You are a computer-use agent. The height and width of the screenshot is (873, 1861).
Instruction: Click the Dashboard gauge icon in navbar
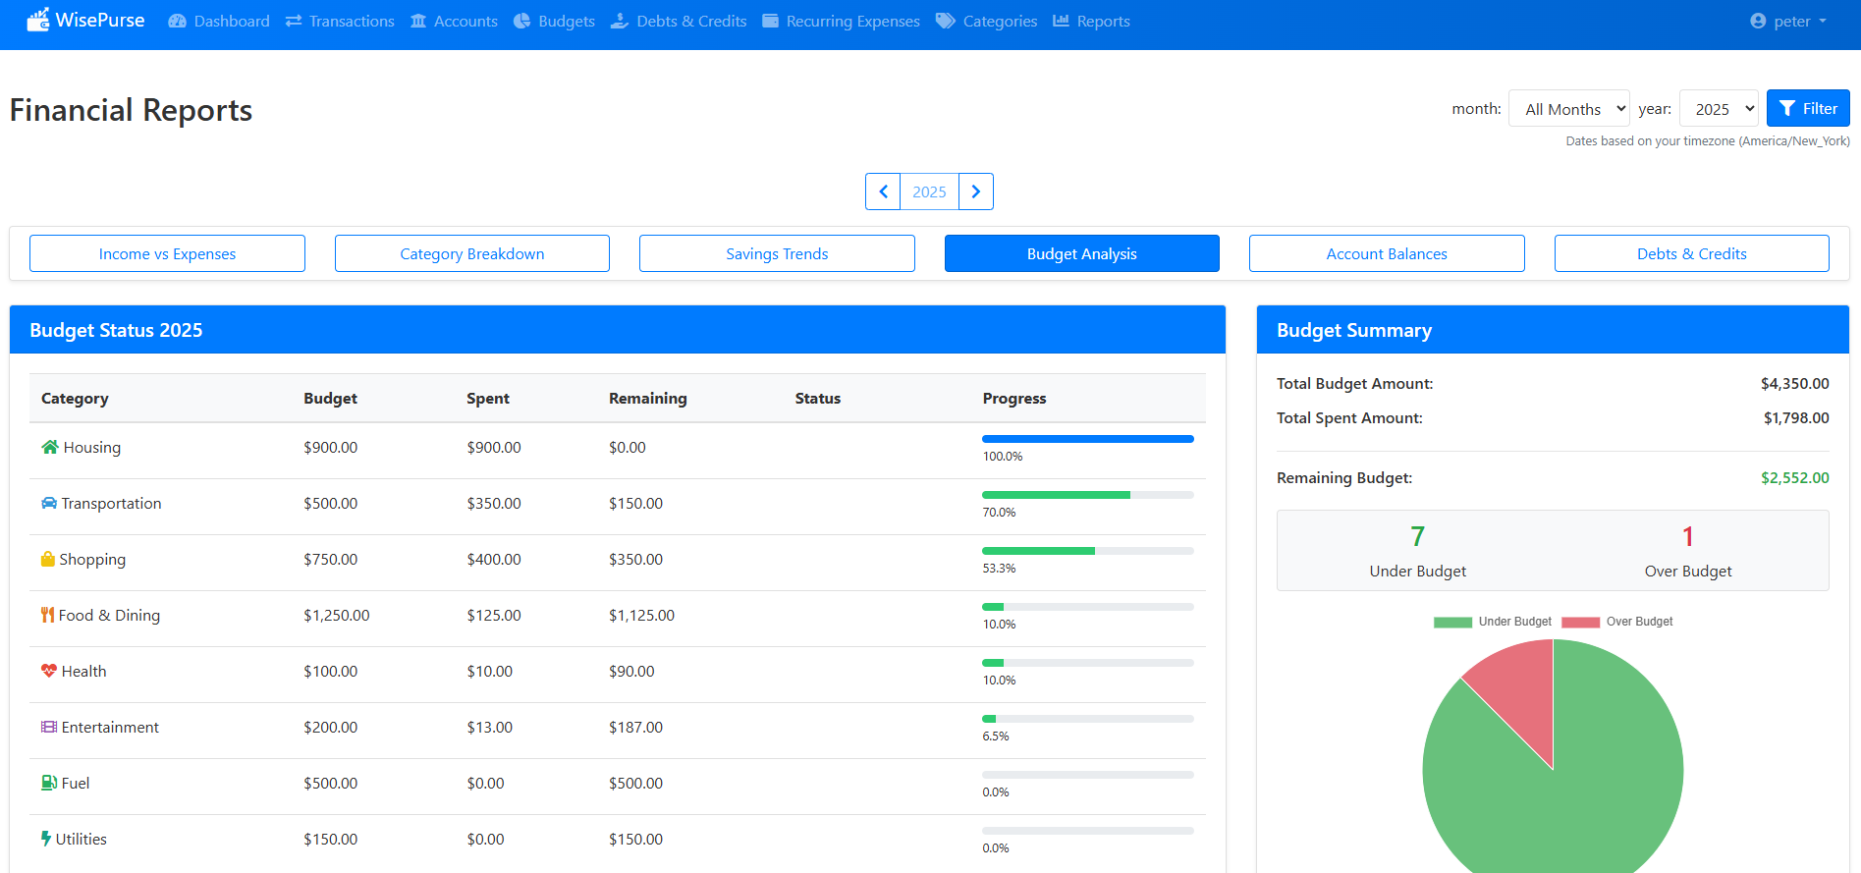[x=177, y=21]
